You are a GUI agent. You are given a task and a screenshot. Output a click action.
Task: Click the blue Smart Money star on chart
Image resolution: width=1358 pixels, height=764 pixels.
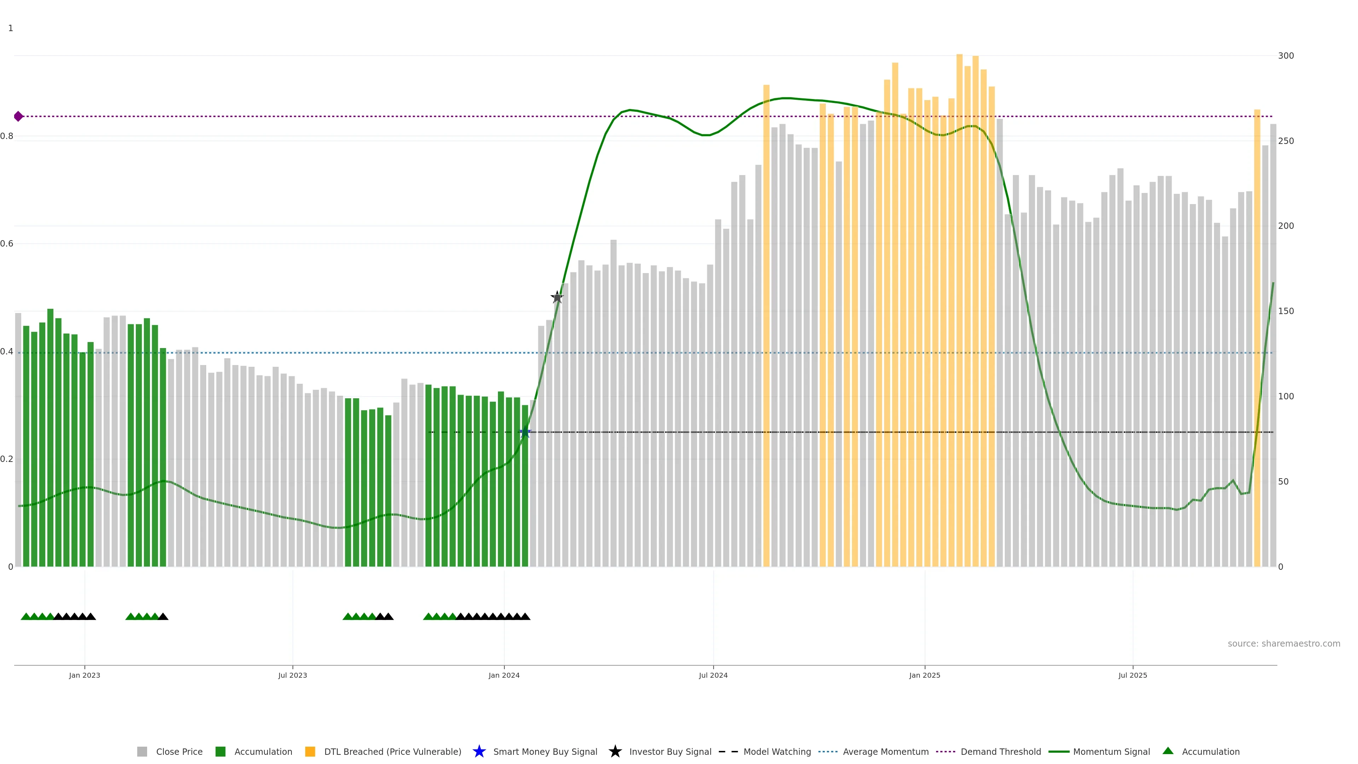[525, 432]
